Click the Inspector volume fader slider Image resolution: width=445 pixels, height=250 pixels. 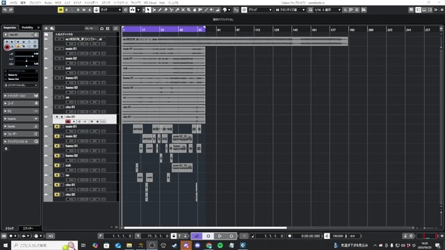[x=26, y=56]
